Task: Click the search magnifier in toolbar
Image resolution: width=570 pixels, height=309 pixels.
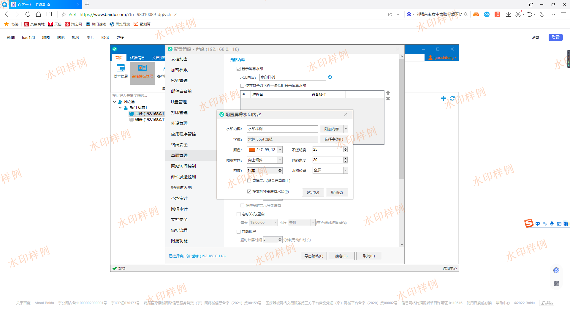Action: (466, 14)
